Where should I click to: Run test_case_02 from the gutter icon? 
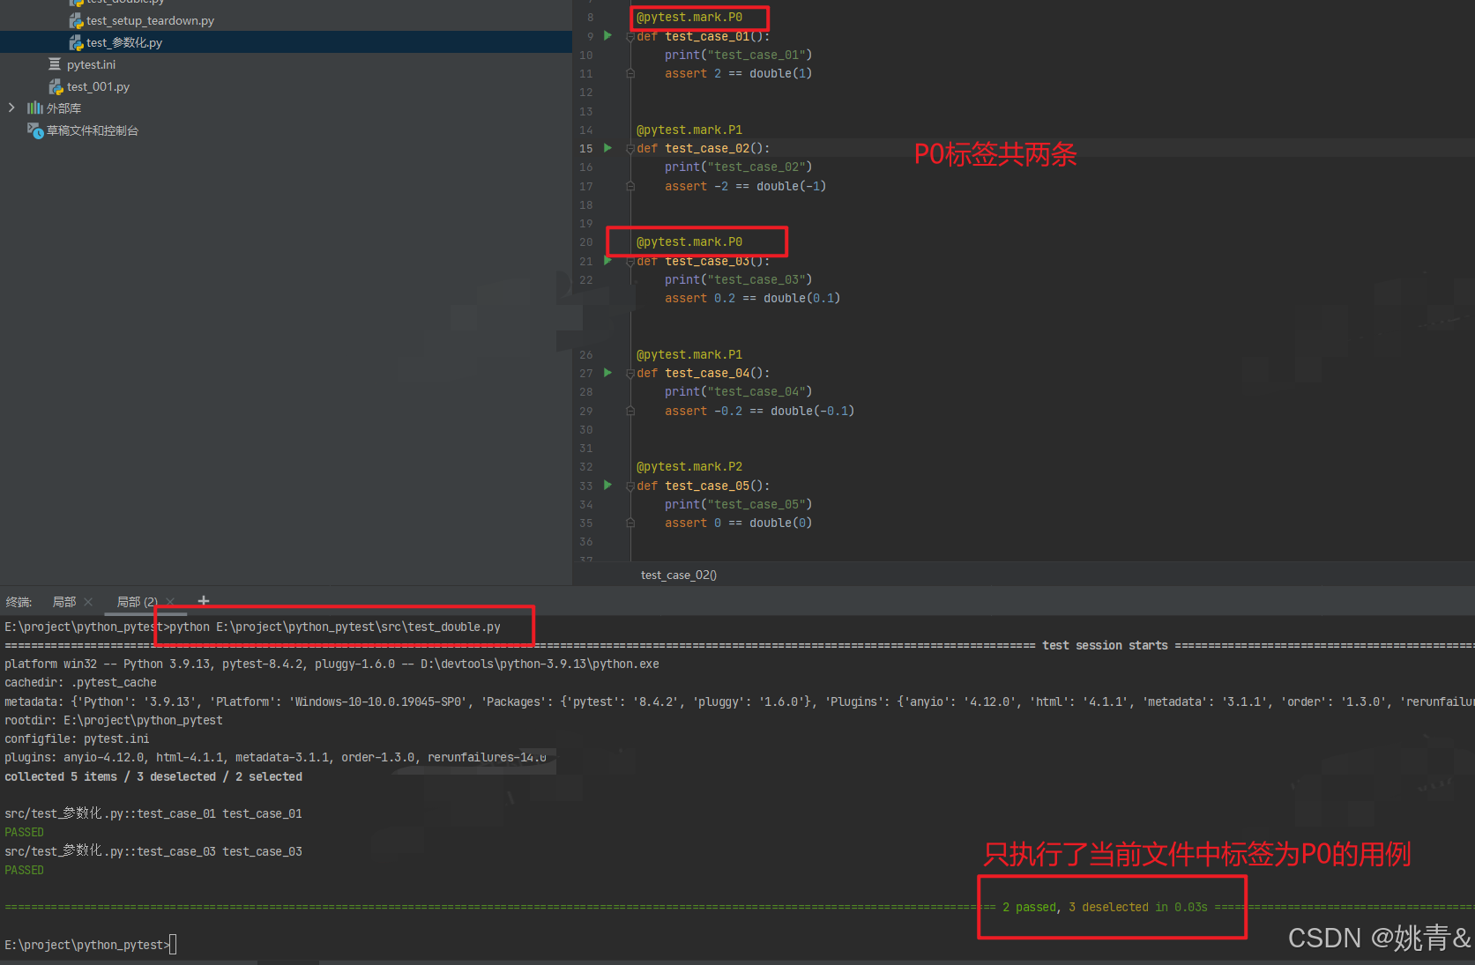pos(607,148)
